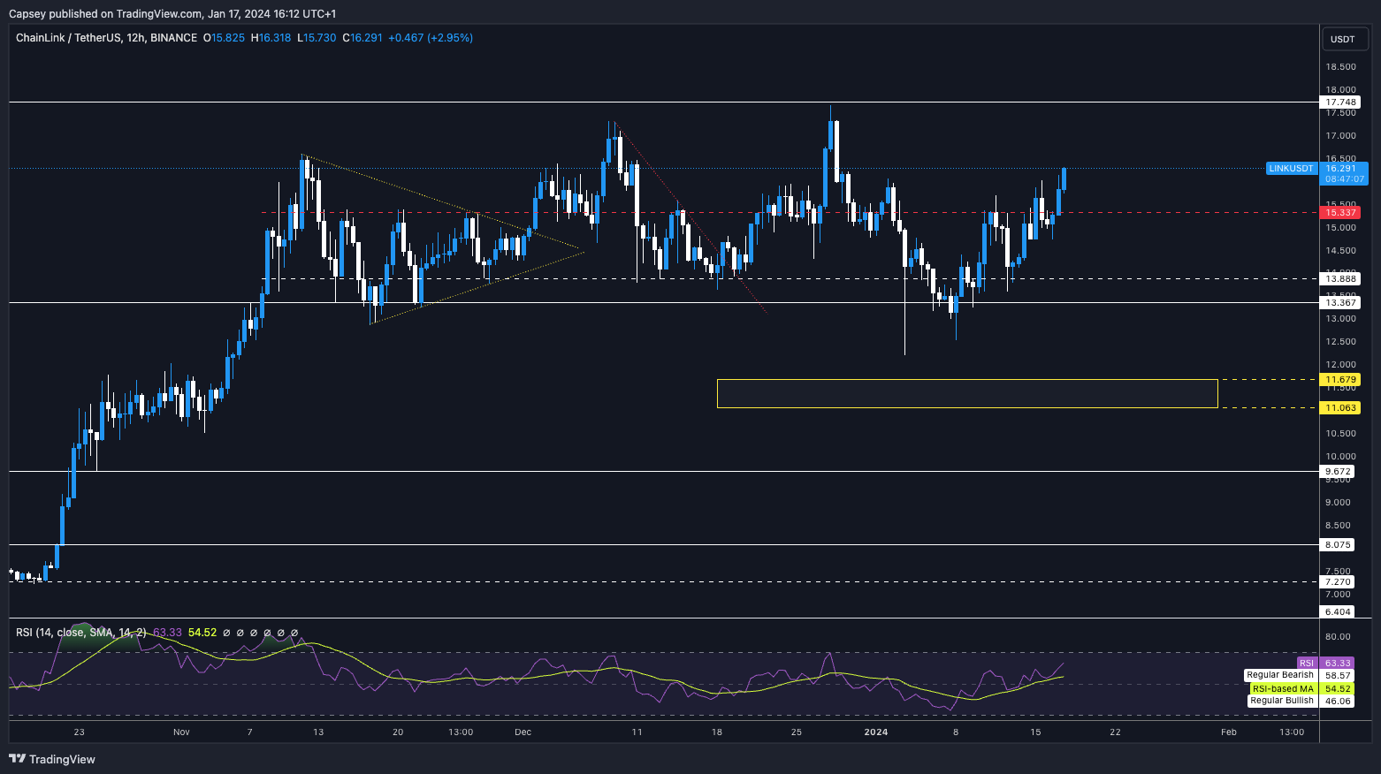The width and height of the screenshot is (1381, 774).
Task: Select the white rectangle demand zone drawing
Action: point(966,380)
